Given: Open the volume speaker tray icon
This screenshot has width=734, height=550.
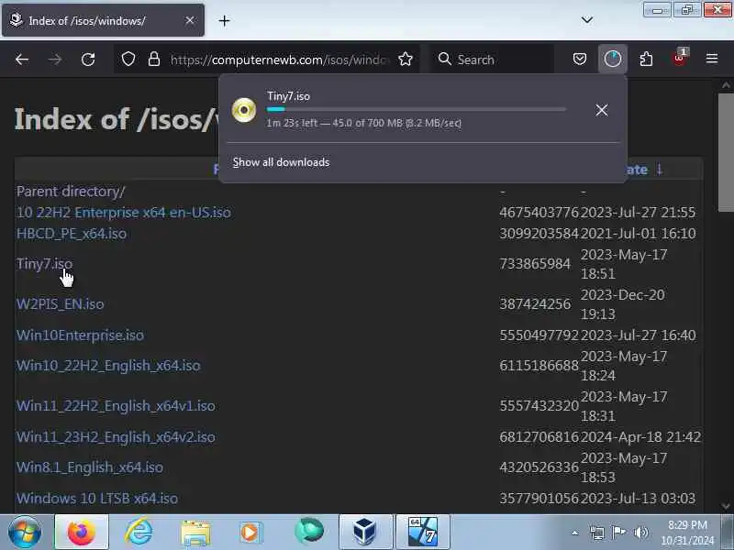Looking at the screenshot, I should point(640,533).
